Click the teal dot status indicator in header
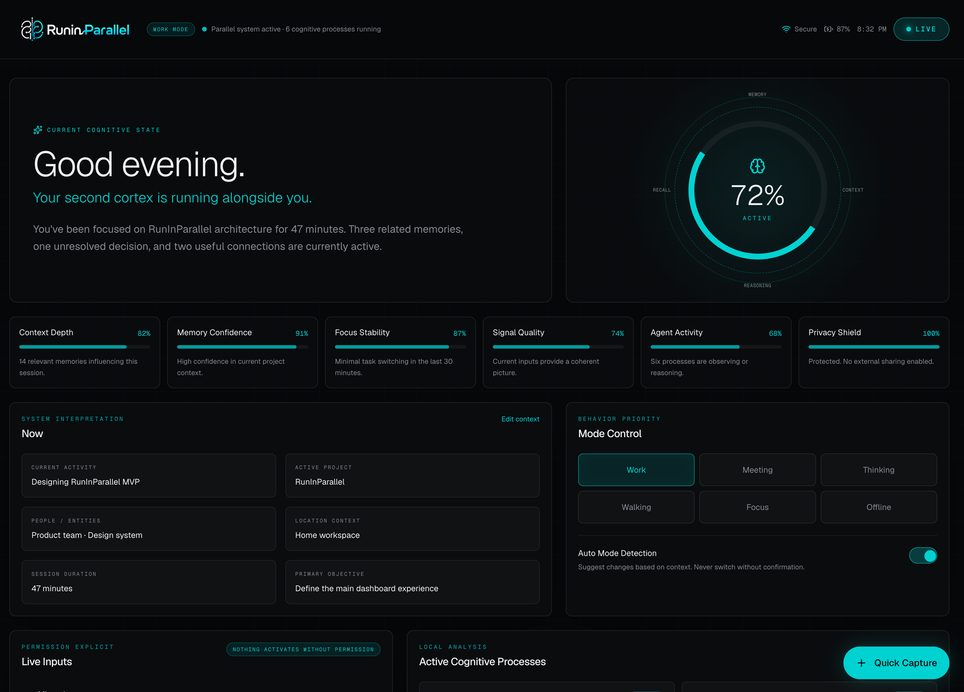The image size is (964, 692). 204,29
